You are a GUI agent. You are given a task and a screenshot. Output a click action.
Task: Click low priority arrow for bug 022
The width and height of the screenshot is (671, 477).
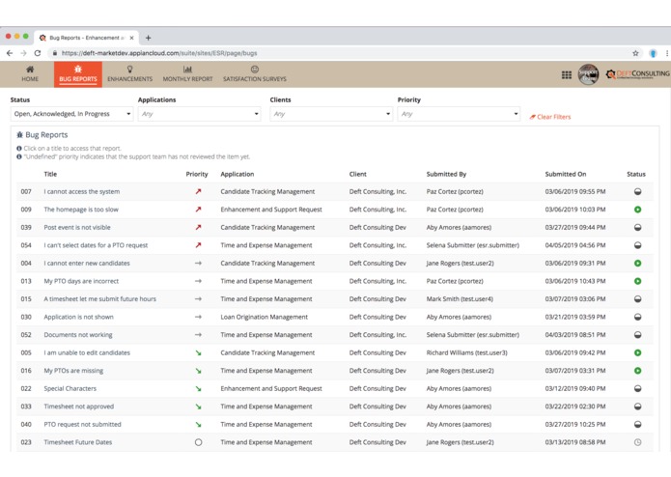(x=198, y=389)
